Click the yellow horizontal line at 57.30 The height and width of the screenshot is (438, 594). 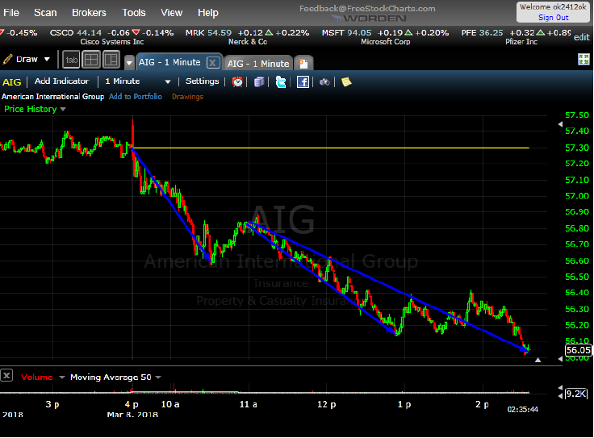[329, 148]
